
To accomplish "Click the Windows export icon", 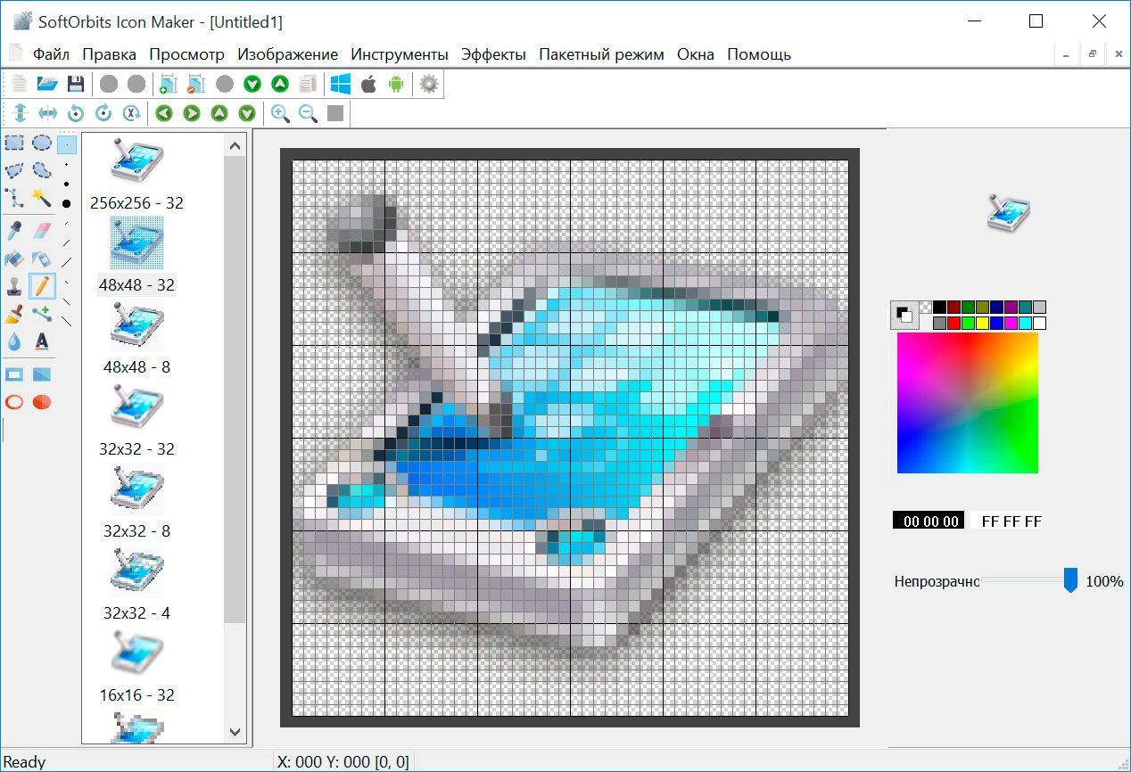I will [x=339, y=83].
